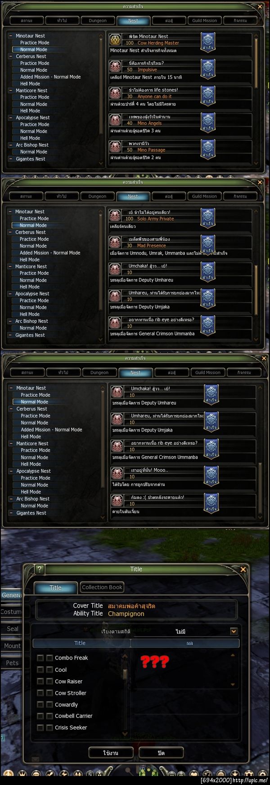Screen dimensions: 270x785
Task: Click the Impulsive achievement emblem icon
Action: click(116, 66)
